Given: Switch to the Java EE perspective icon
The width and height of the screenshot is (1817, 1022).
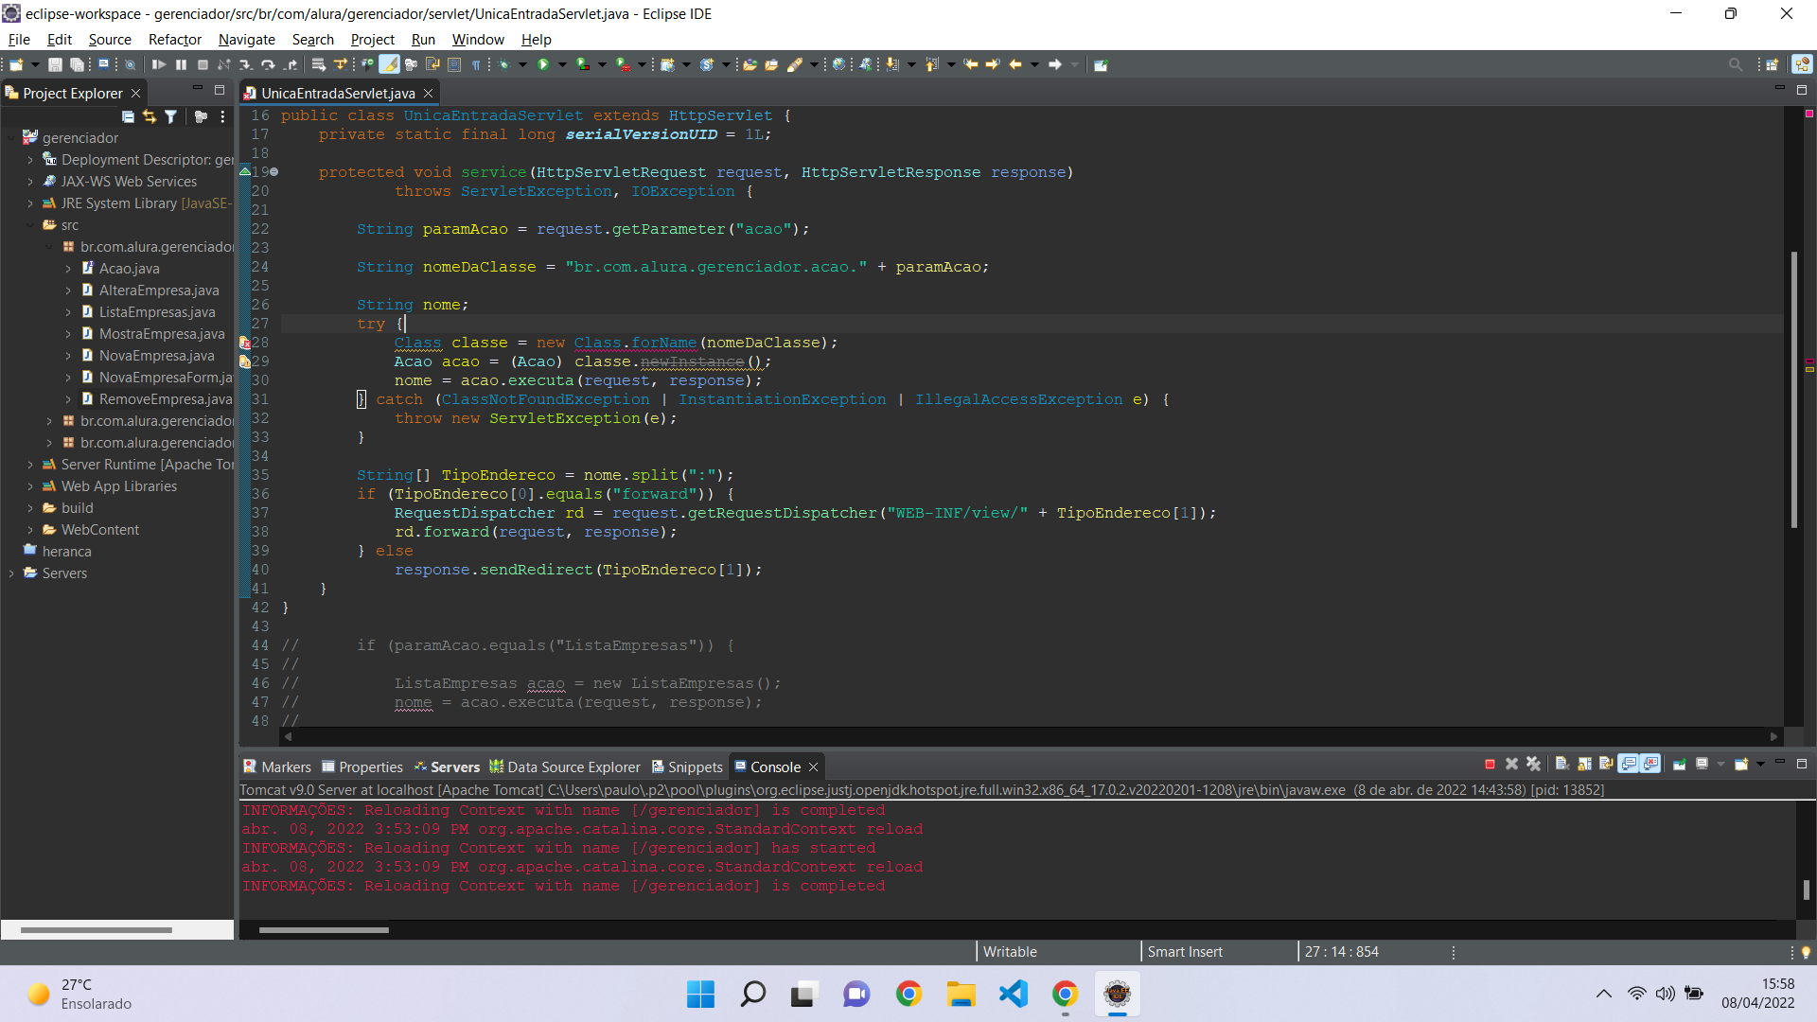Looking at the screenshot, I should pyautogui.click(x=1802, y=64).
